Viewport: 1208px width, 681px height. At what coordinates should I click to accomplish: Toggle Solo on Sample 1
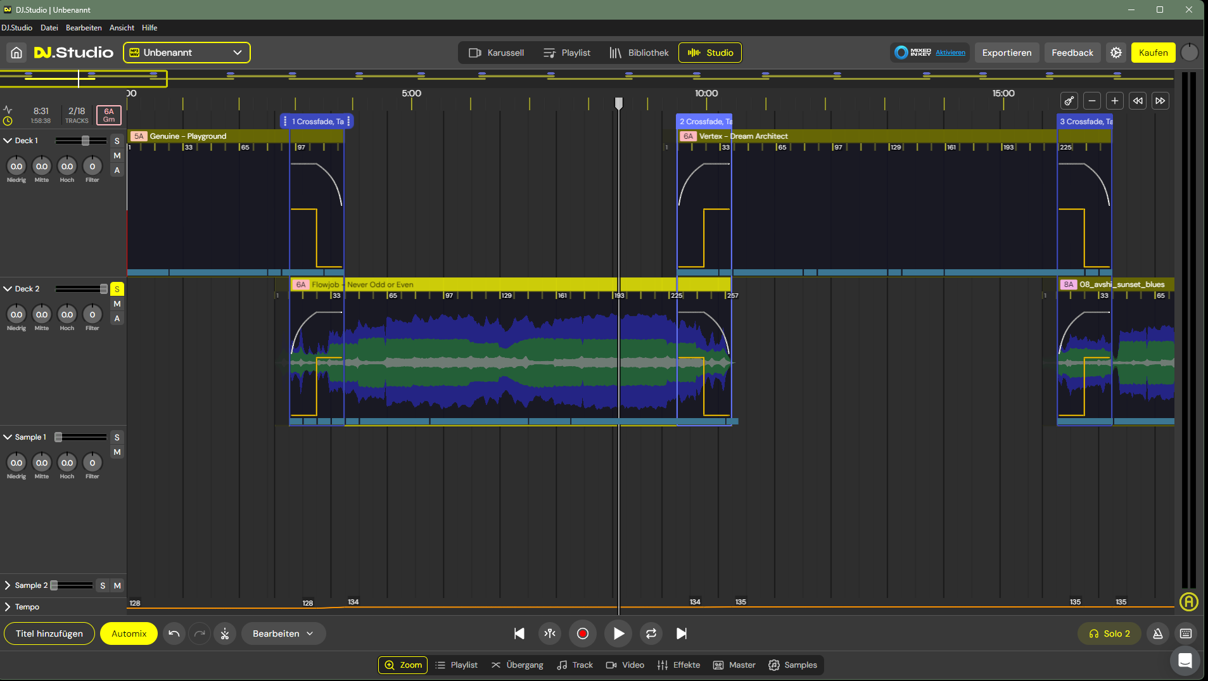[x=117, y=437]
